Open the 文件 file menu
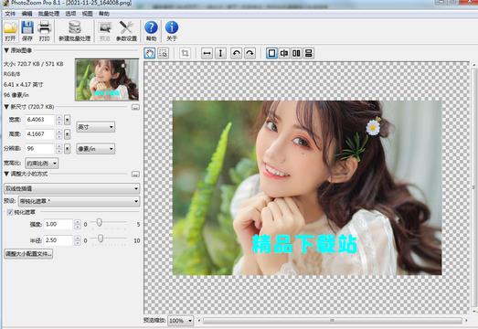This screenshot has height=329, width=478. (10, 14)
